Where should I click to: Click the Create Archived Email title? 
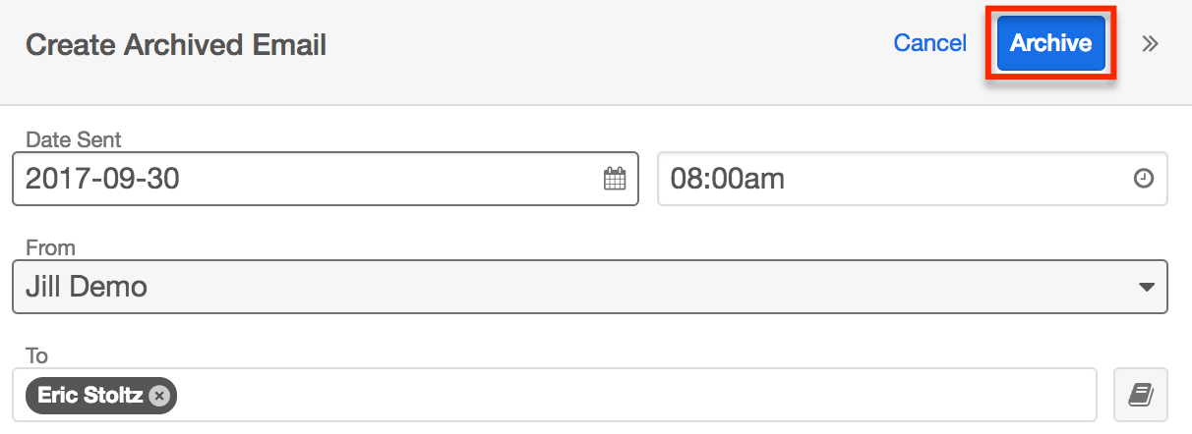(176, 44)
